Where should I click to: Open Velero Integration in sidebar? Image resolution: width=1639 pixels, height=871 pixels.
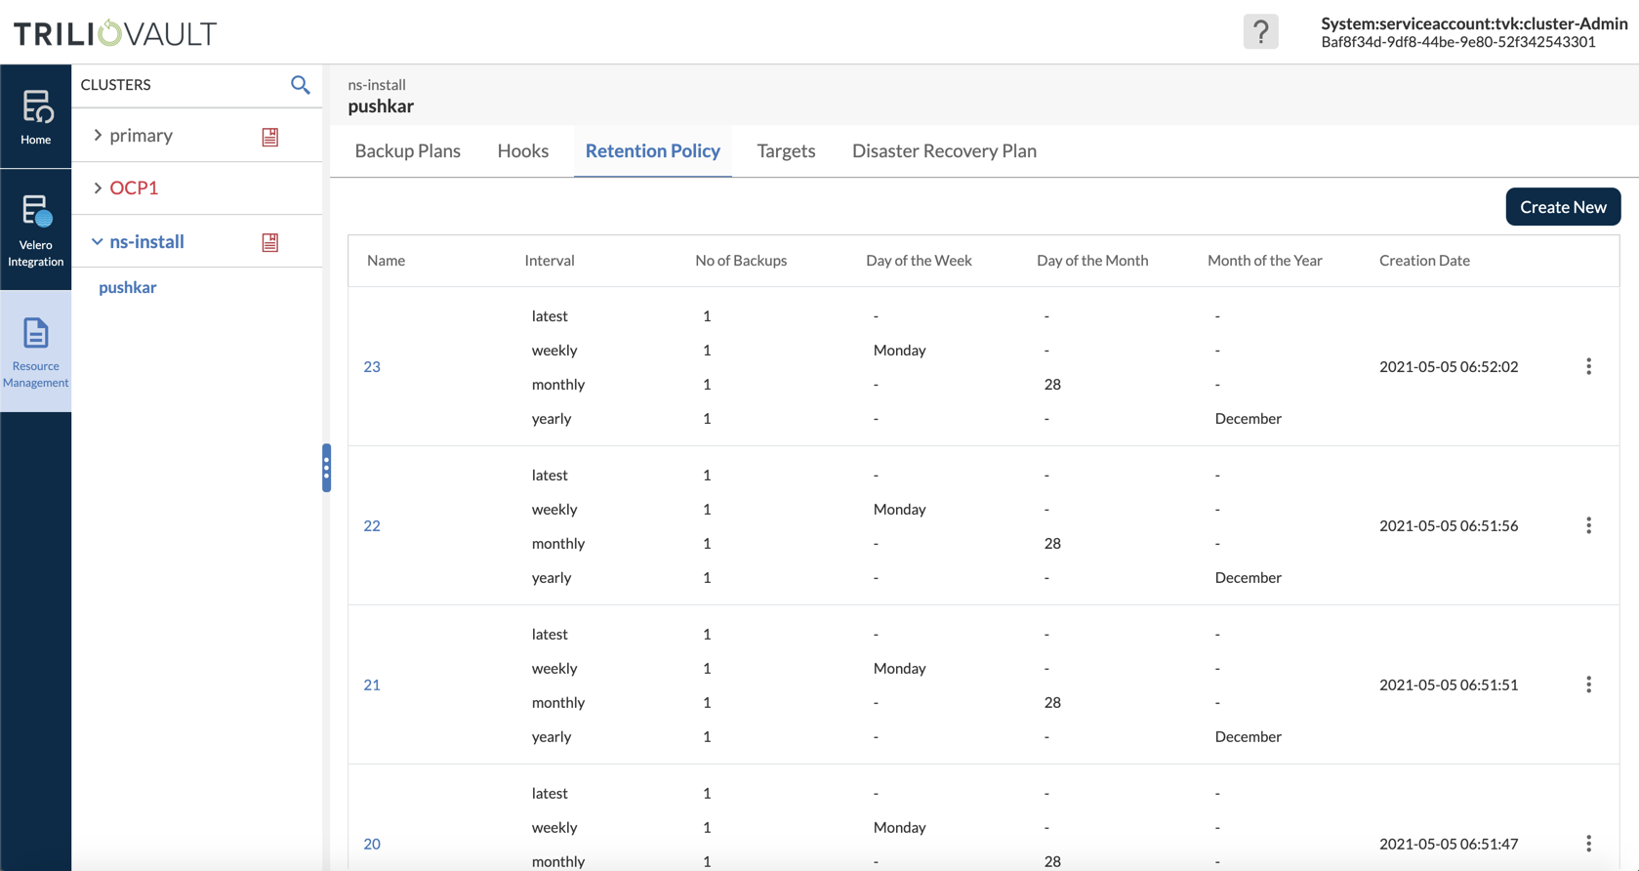point(36,229)
